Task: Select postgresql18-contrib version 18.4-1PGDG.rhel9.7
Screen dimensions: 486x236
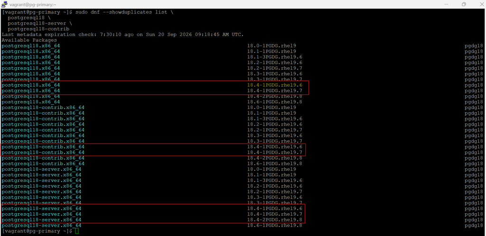Action: point(275,153)
